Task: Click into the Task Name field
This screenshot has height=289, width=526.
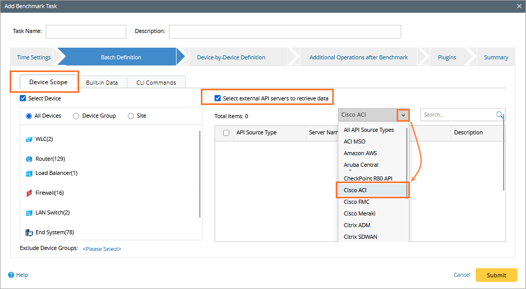Action: [x=86, y=31]
